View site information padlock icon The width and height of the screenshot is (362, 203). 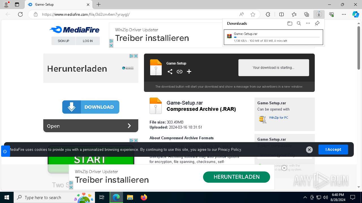36,14
